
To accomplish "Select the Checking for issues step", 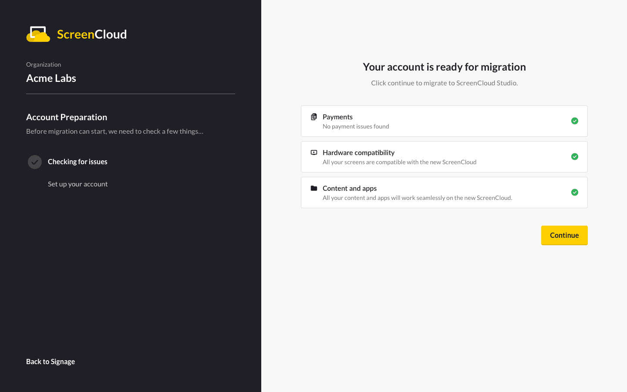I will coord(78,162).
